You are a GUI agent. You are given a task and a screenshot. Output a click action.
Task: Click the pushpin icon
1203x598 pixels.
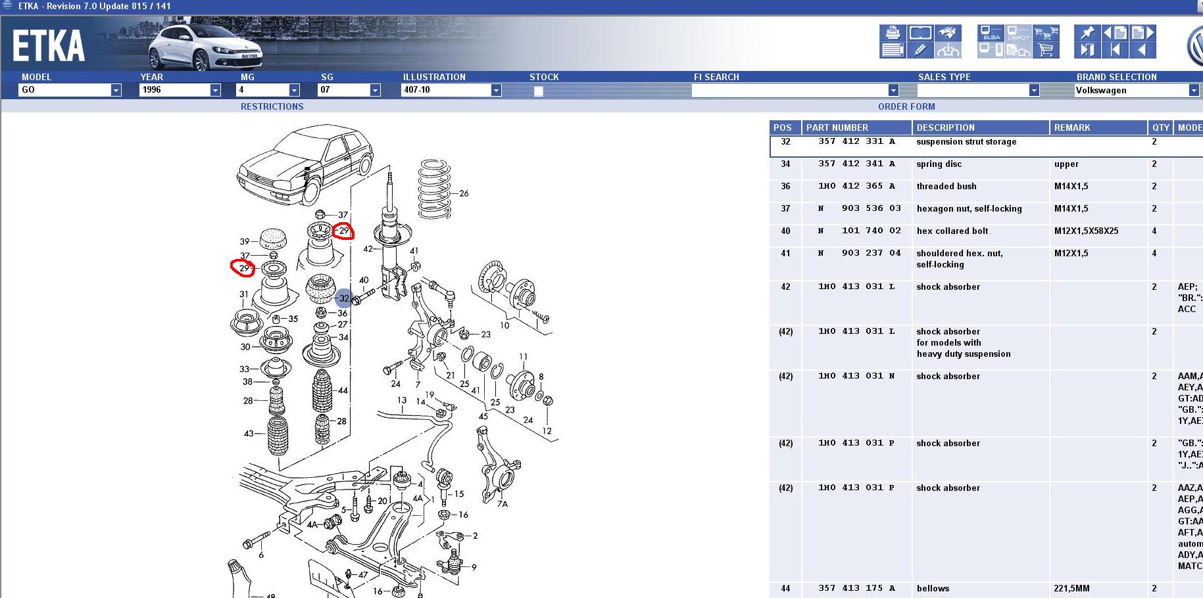(1087, 33)
